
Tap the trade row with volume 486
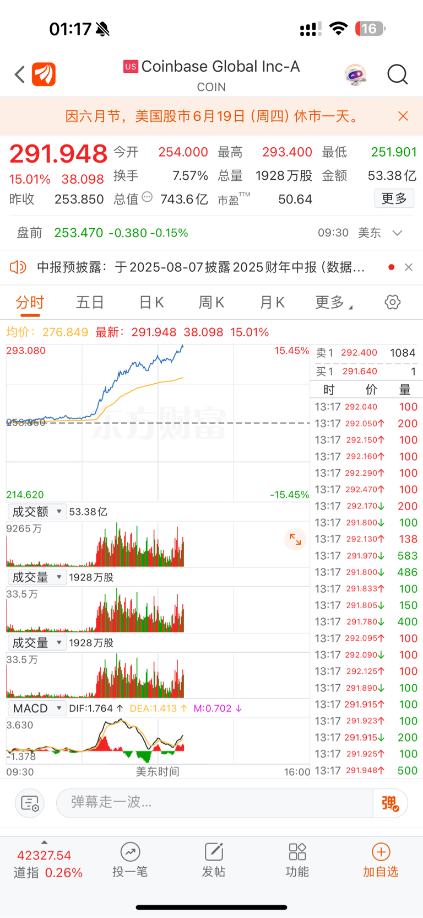click(x=366, y=572)
